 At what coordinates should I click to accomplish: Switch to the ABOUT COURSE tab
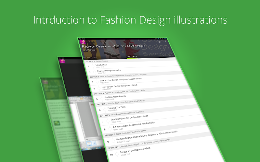pos(168,56)
